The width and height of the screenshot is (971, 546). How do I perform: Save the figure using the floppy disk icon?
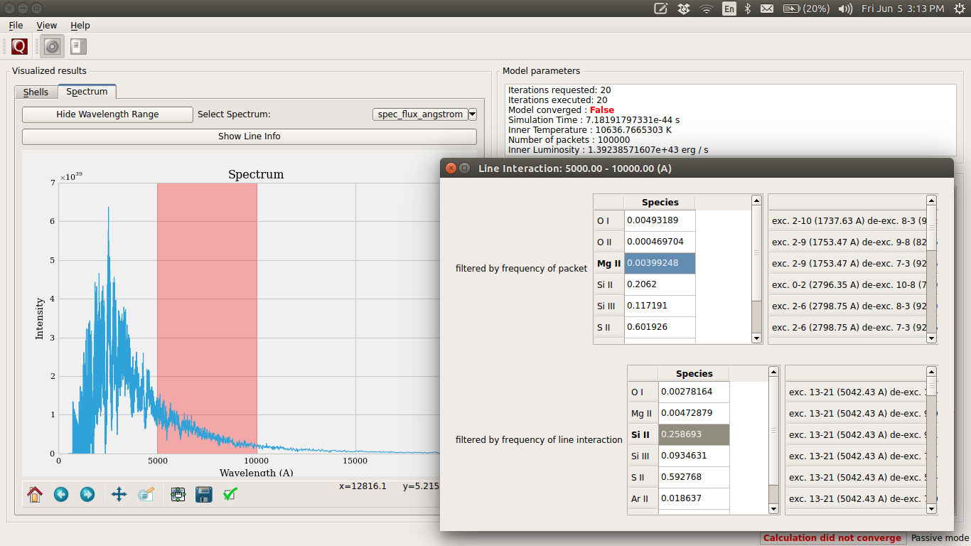pyautogui.click(x=204, y=494)
